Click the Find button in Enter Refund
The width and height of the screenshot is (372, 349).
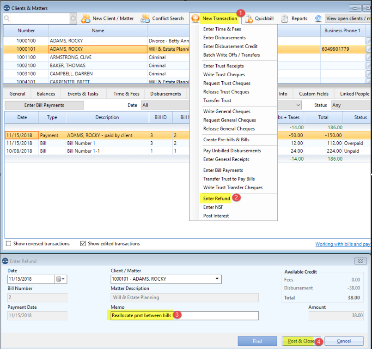257,341
